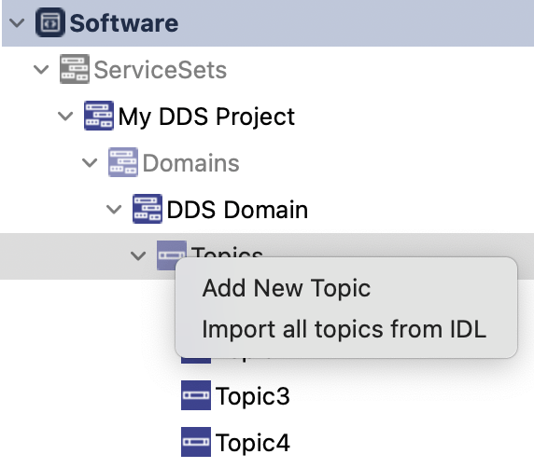This screenshot has height=468, width=534.
Task: Choose Add New Topic from context menu
Action: (286, 288)
